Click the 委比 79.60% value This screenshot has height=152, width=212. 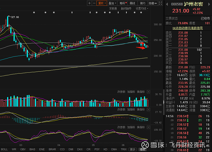click(x=183, y=23)
